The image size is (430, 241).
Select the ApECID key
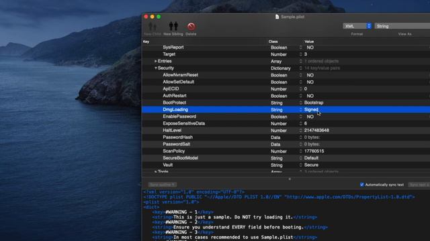pos(171,89)
